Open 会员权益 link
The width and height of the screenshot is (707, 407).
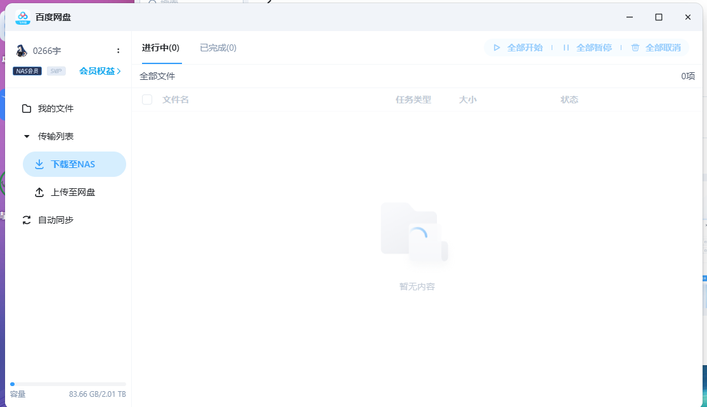coord(100,71)
